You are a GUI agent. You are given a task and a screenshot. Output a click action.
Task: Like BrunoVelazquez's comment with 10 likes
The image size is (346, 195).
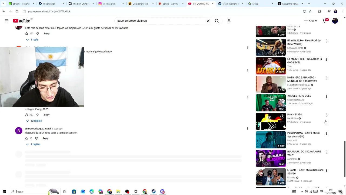26,138
